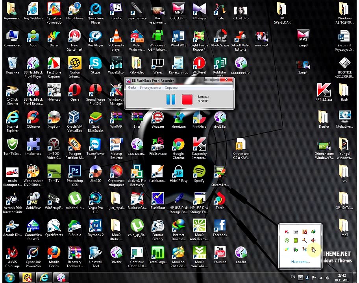Screen dimensions: 359x283
Task: Select the Mozilla Firefox desktop icon
Action: (54, 257)
